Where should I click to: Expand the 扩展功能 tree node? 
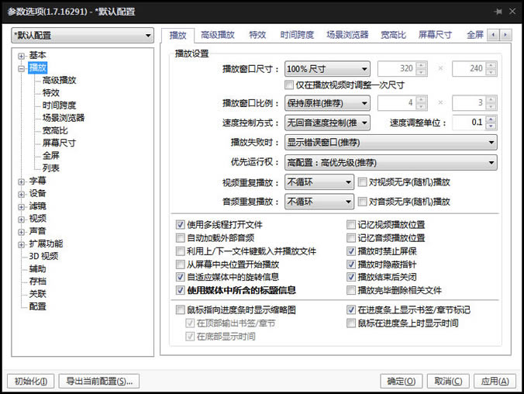[x=21, y=244]
